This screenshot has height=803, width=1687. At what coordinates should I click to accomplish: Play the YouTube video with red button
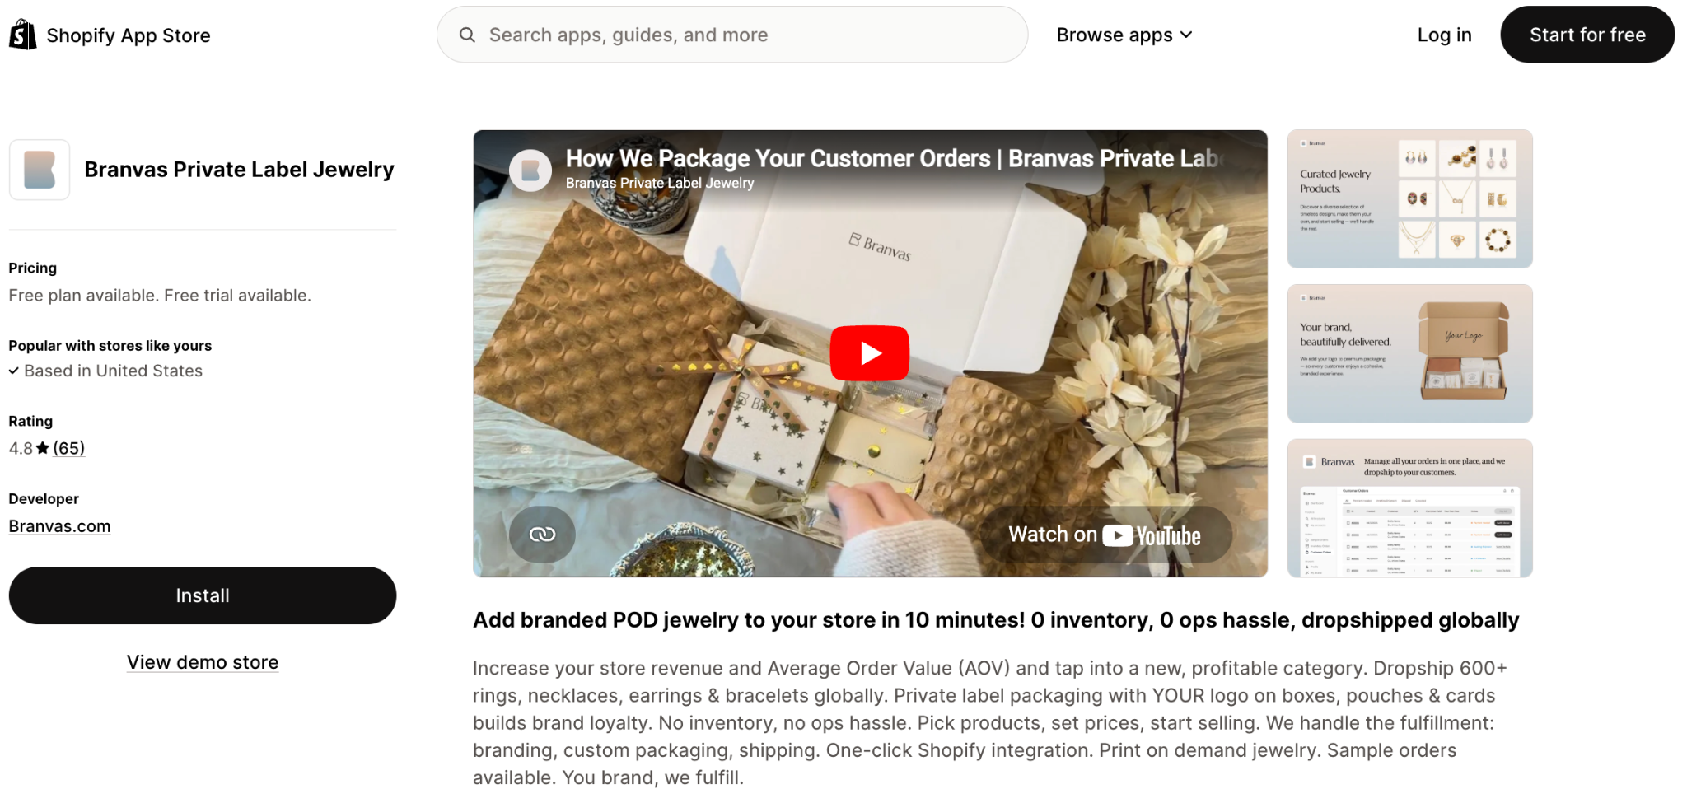(x=869, y=353)
